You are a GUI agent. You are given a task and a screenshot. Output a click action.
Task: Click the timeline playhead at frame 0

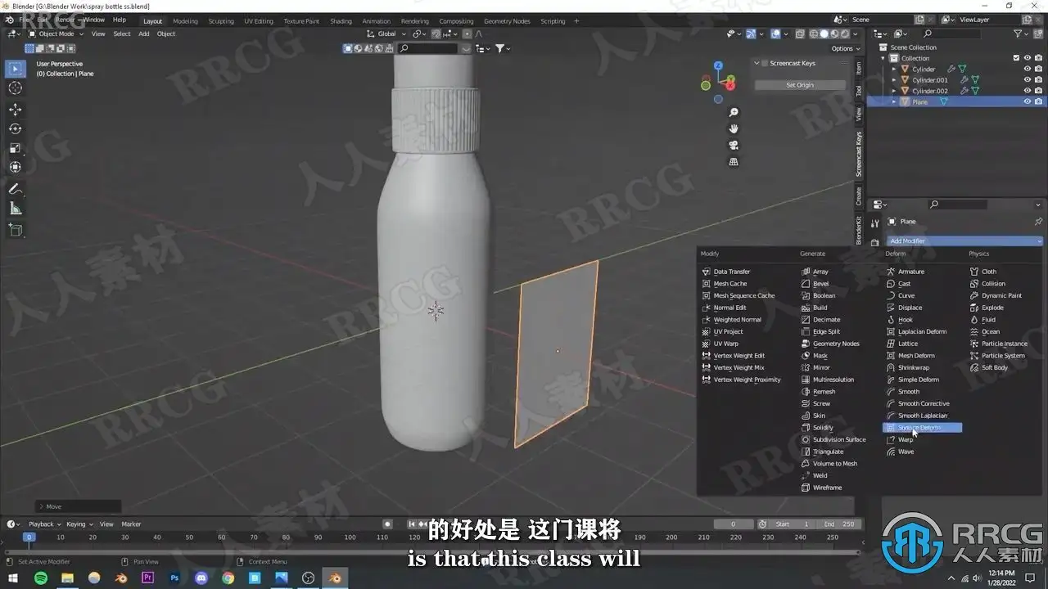point(29,537)
